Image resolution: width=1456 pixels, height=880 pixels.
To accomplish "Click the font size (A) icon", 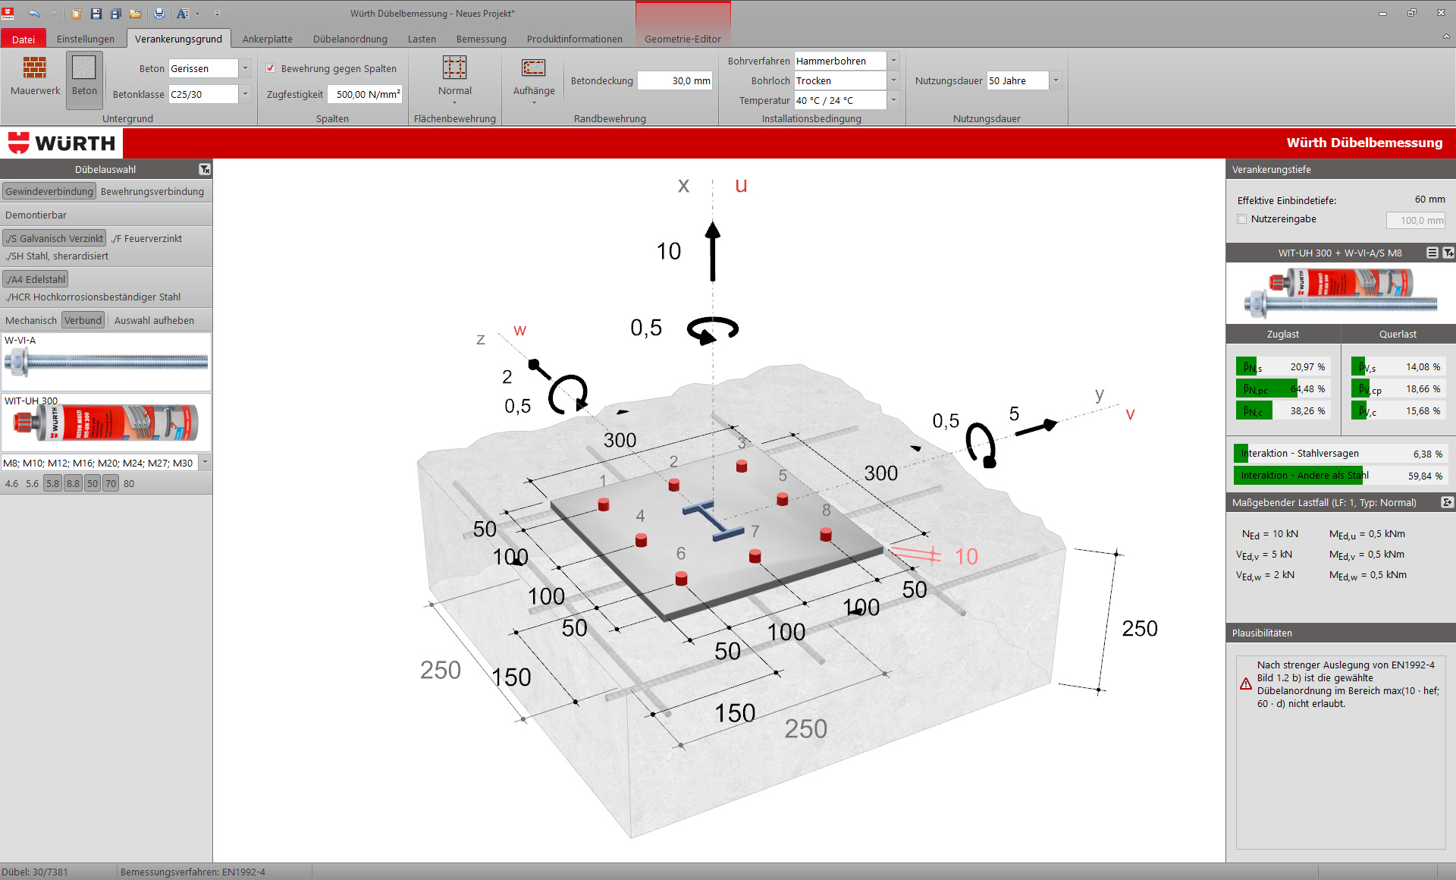I will pos(183,13).
